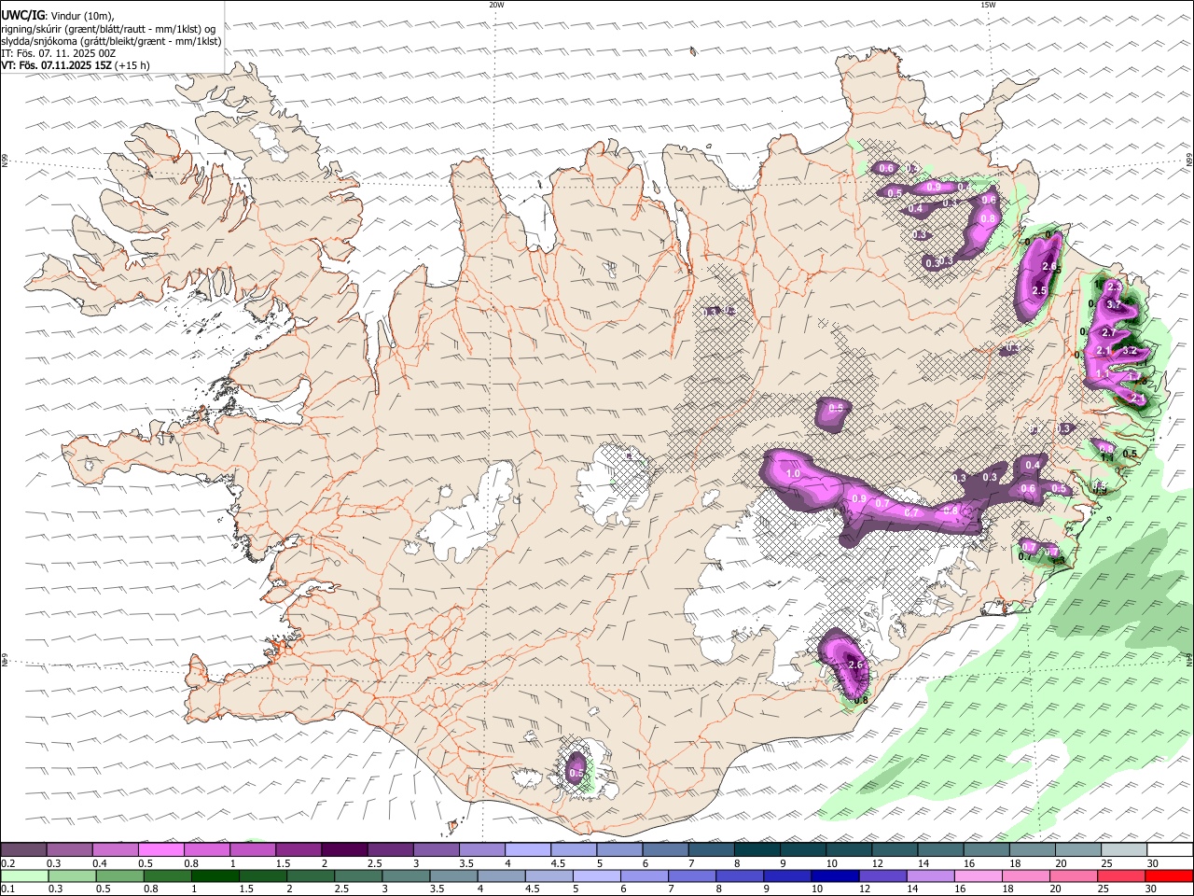Click the '3.2' precipitation value in the east
This screenshot has width=1194, height=896.
[x=1129, y=351]
